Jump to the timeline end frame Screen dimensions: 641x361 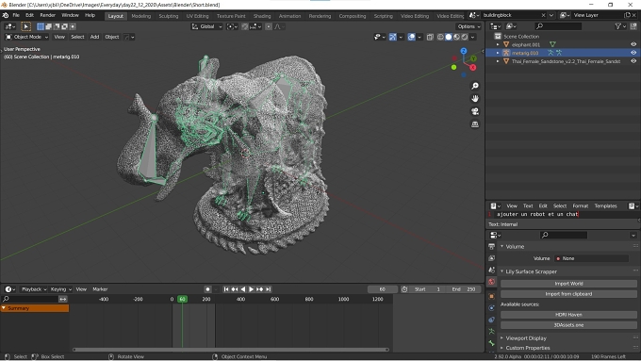pos(268,289)
